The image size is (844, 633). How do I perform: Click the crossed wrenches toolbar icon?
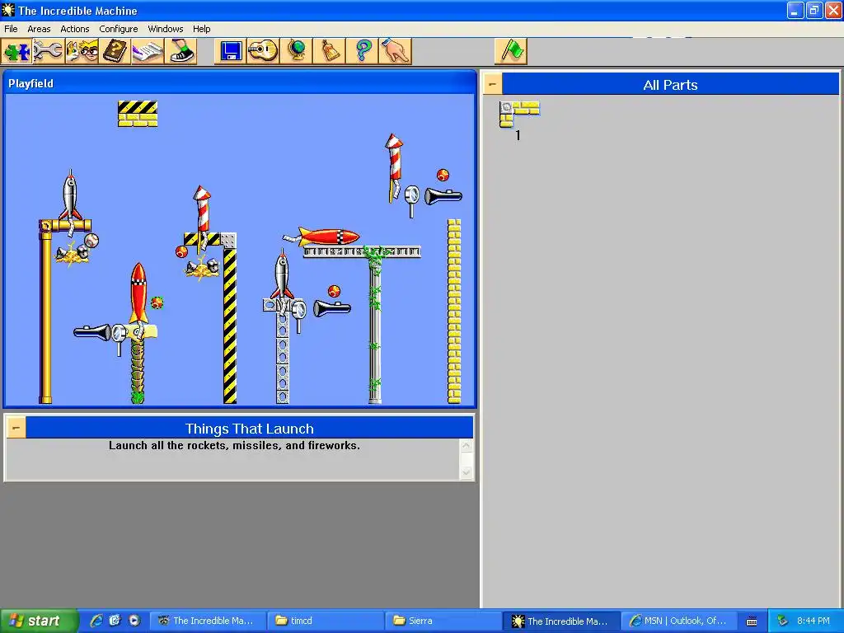(49, 52)
